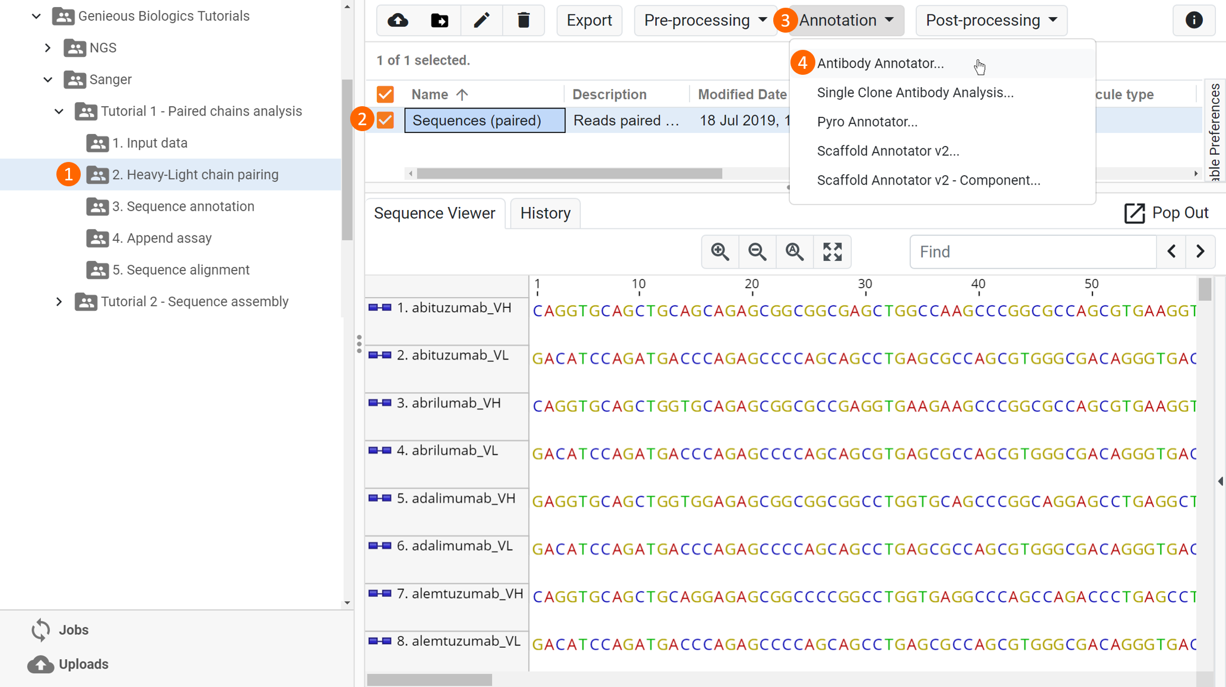
Task: Click the pencil edit icon
Action: pyautogui.click(x=481, y=21)
